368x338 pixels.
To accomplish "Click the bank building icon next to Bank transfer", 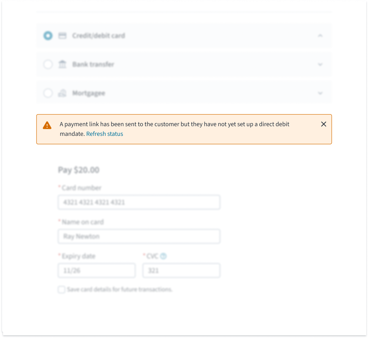I will (x=62, y=64).
